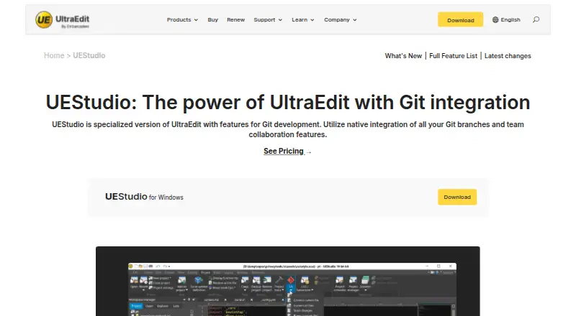Click the UEStudio application screenshot
The width and height of the screenshot is (576, 316).
(x=287, y=282)
